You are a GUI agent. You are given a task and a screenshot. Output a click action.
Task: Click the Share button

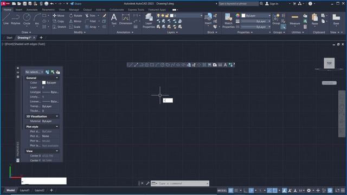pyautogui.click(x=76, y=4)
